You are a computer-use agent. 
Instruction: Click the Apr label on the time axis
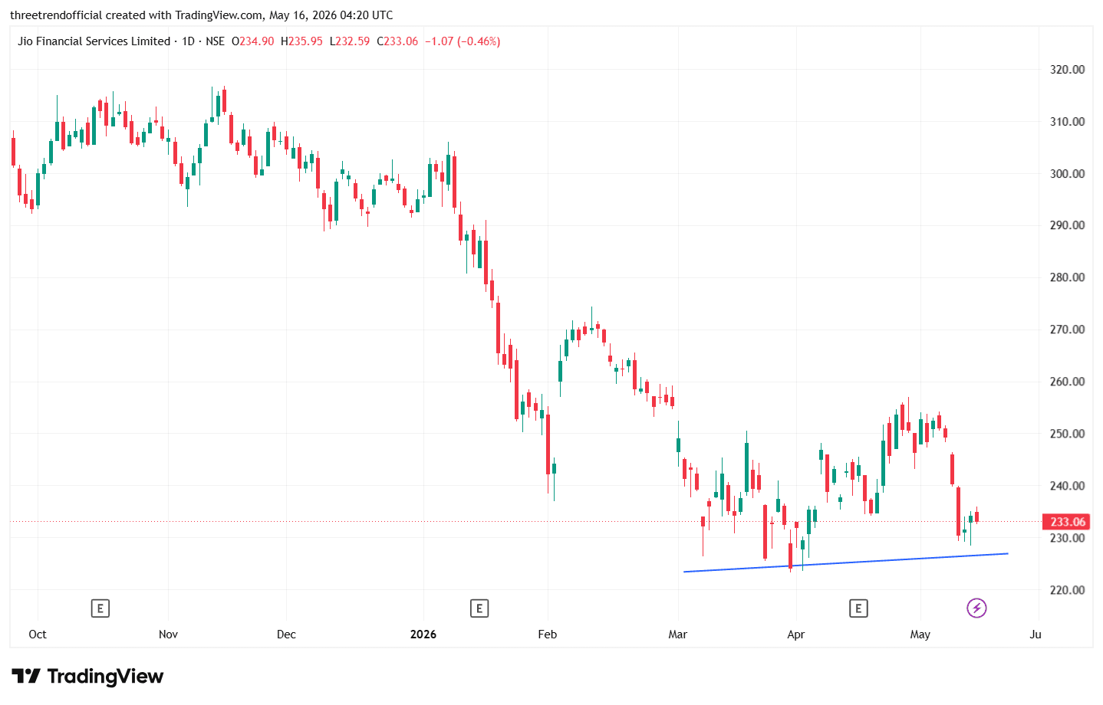point(796,634)
